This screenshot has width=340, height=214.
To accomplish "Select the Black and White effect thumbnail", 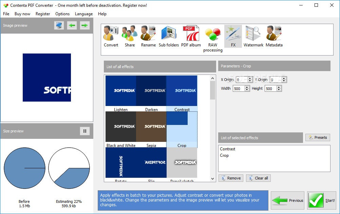I will tap(121, 129).
